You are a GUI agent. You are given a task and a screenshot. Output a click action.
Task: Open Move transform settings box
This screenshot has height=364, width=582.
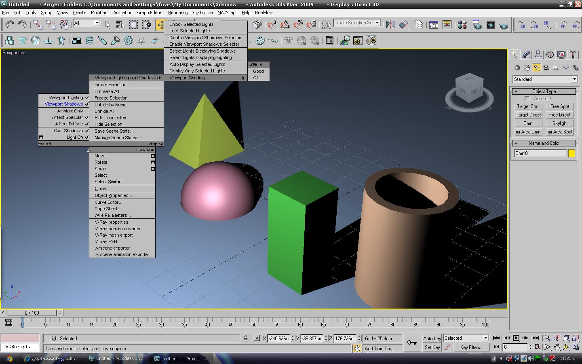click(153, 156)
